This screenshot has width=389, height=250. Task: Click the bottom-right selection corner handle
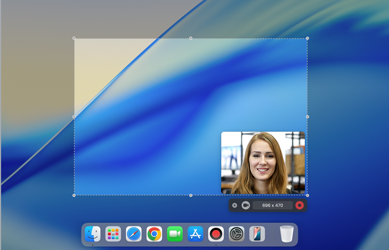coord(307,196)
